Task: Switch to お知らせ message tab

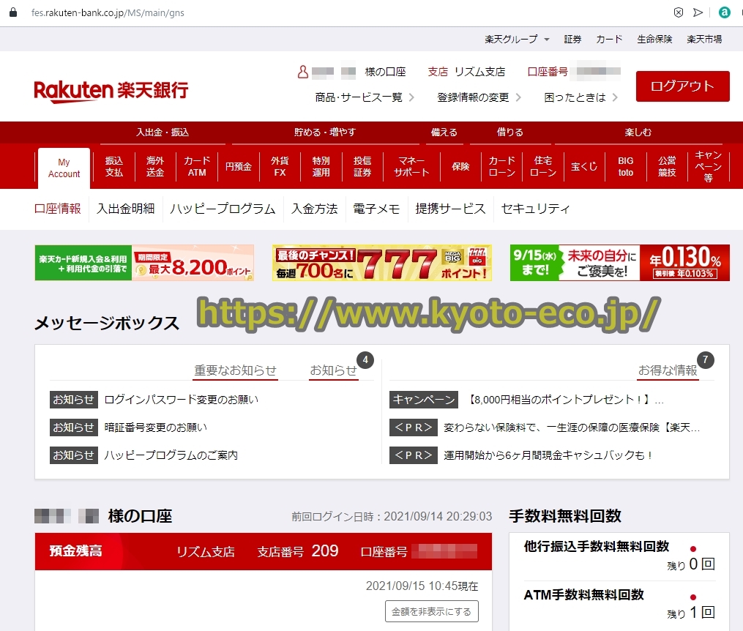Action: coord(334,370)
